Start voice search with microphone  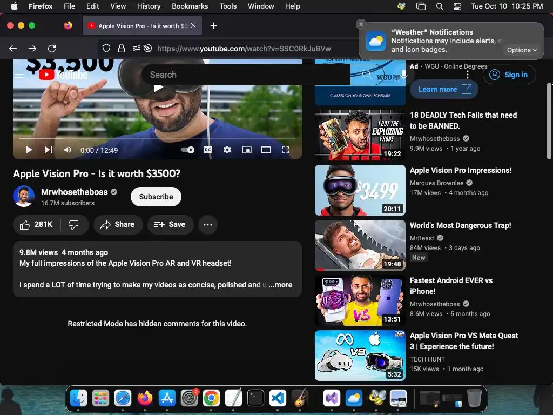point(404,75)
